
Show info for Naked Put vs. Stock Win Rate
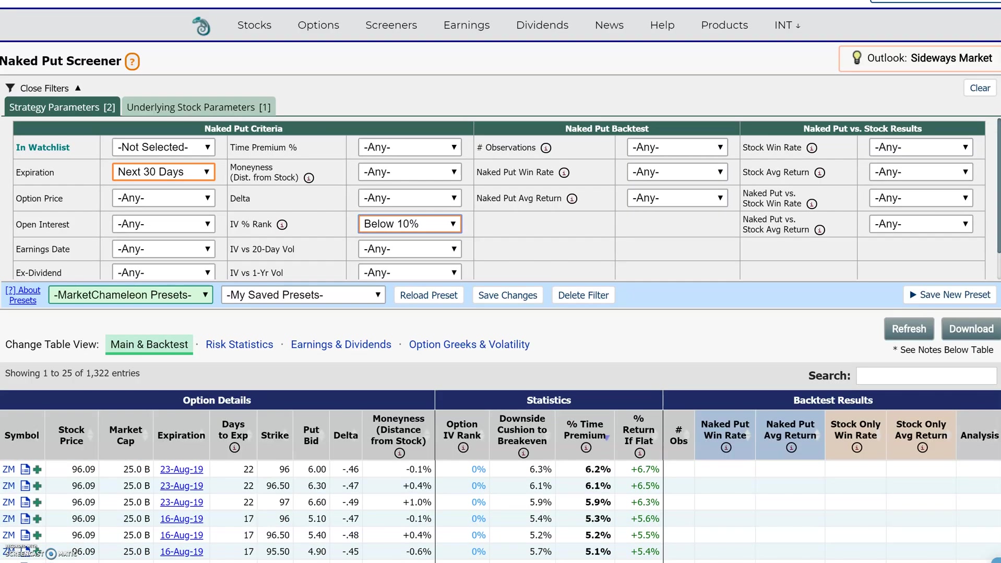click(x=812, y=204)
